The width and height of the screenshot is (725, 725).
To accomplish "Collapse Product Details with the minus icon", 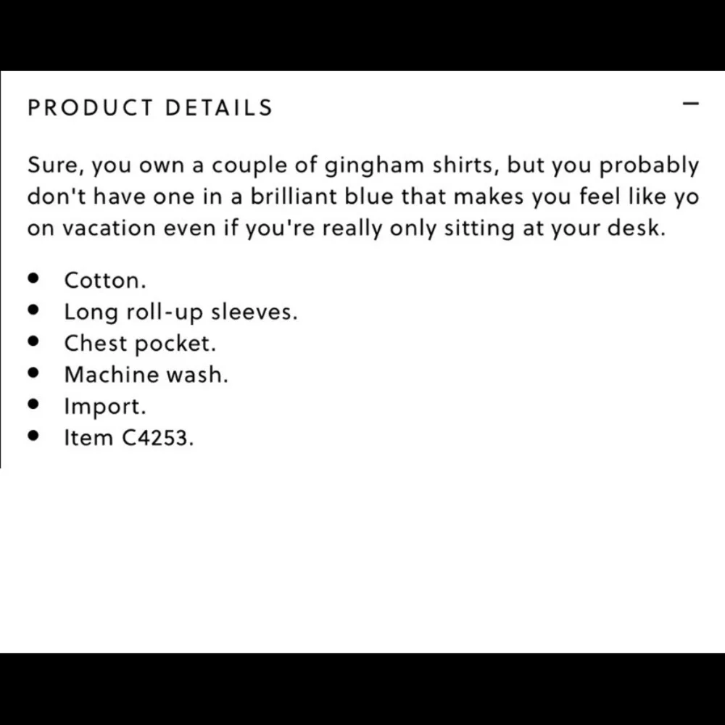I will click(x=691, y=104).
